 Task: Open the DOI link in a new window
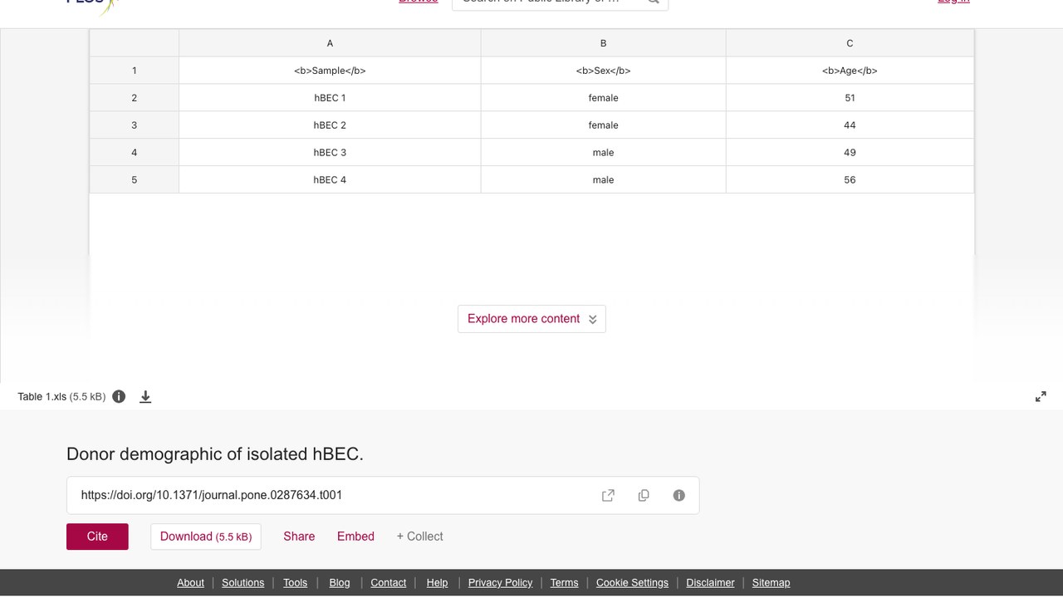[608, 496]
